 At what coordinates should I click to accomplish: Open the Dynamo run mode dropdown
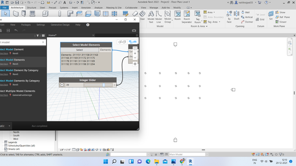(x=9, y=126)
